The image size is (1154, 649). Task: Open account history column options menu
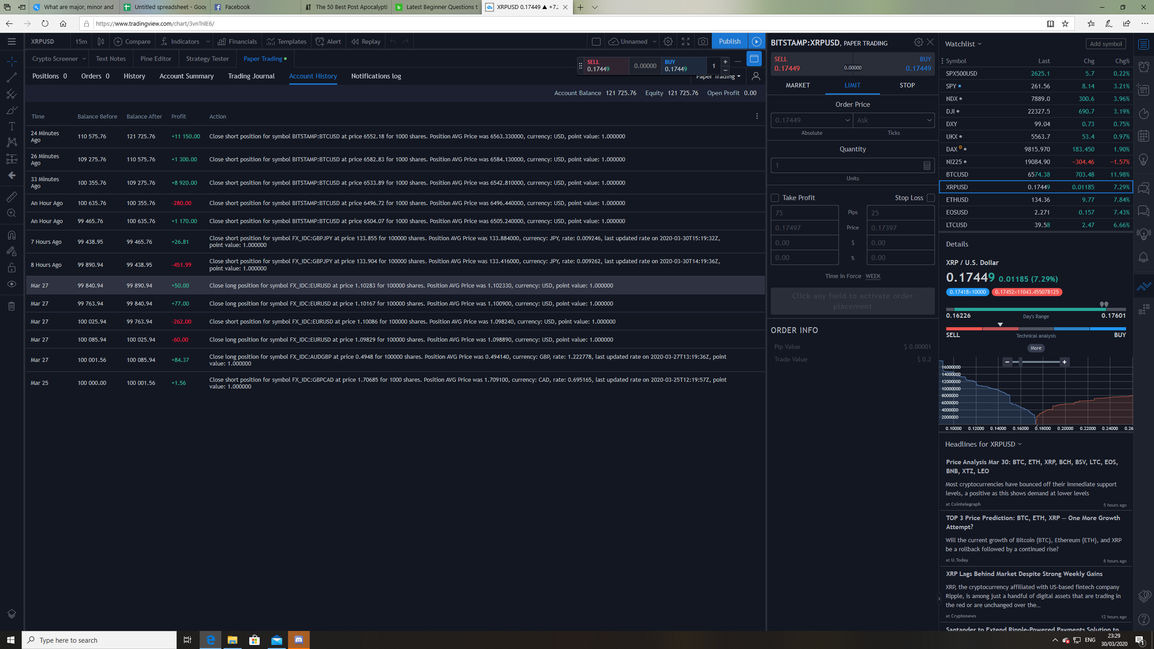tap(757, 116)
